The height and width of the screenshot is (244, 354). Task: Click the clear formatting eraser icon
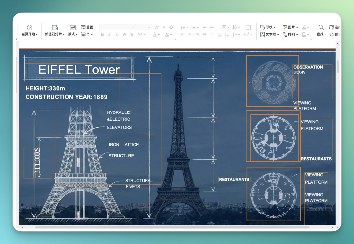tap(171, 27)
